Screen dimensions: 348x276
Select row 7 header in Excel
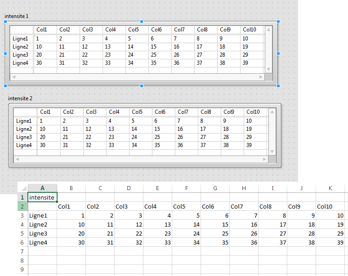tap(22, 252)
